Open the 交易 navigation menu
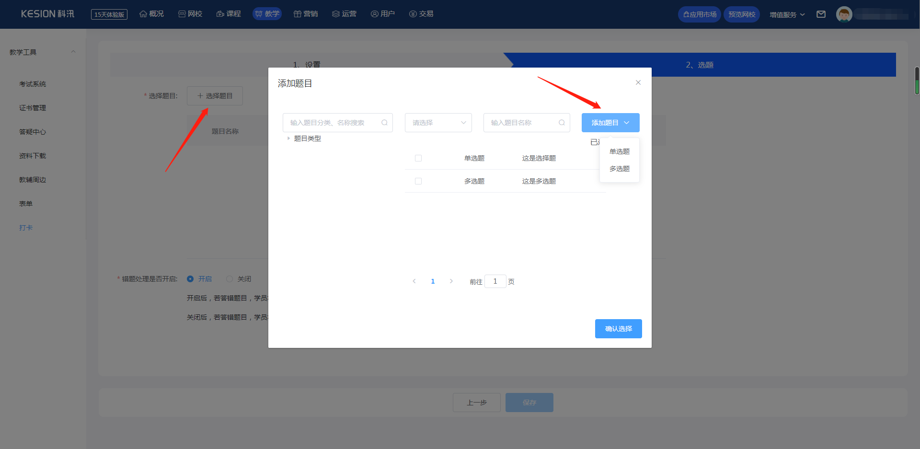 pos(421,14)
